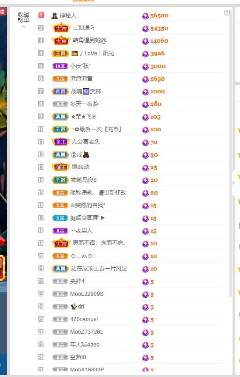The width and height of the screenshot is (240, 377).
Task: Click the 神秘人 mystery avatar icon
Action: tap(54, 15)
